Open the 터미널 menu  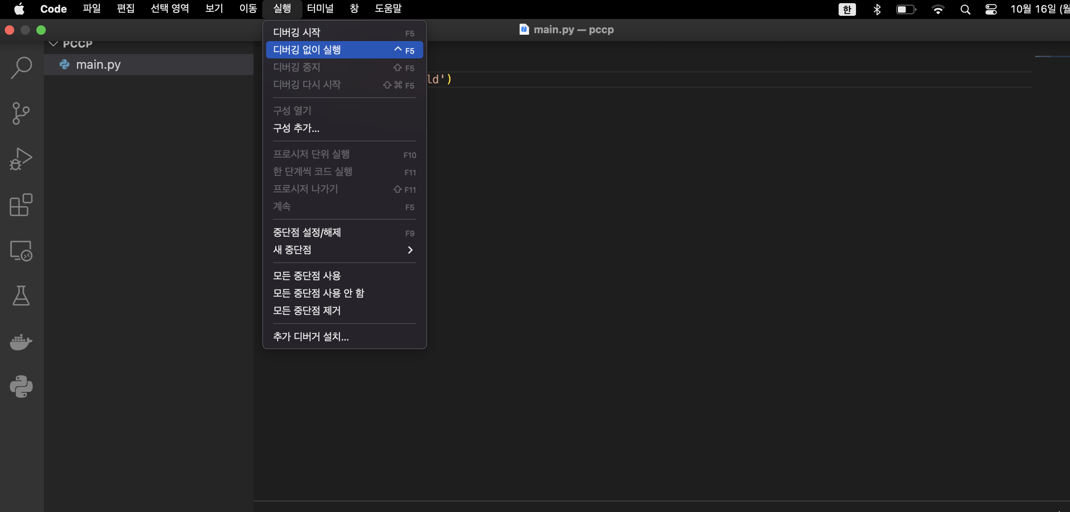320,9
